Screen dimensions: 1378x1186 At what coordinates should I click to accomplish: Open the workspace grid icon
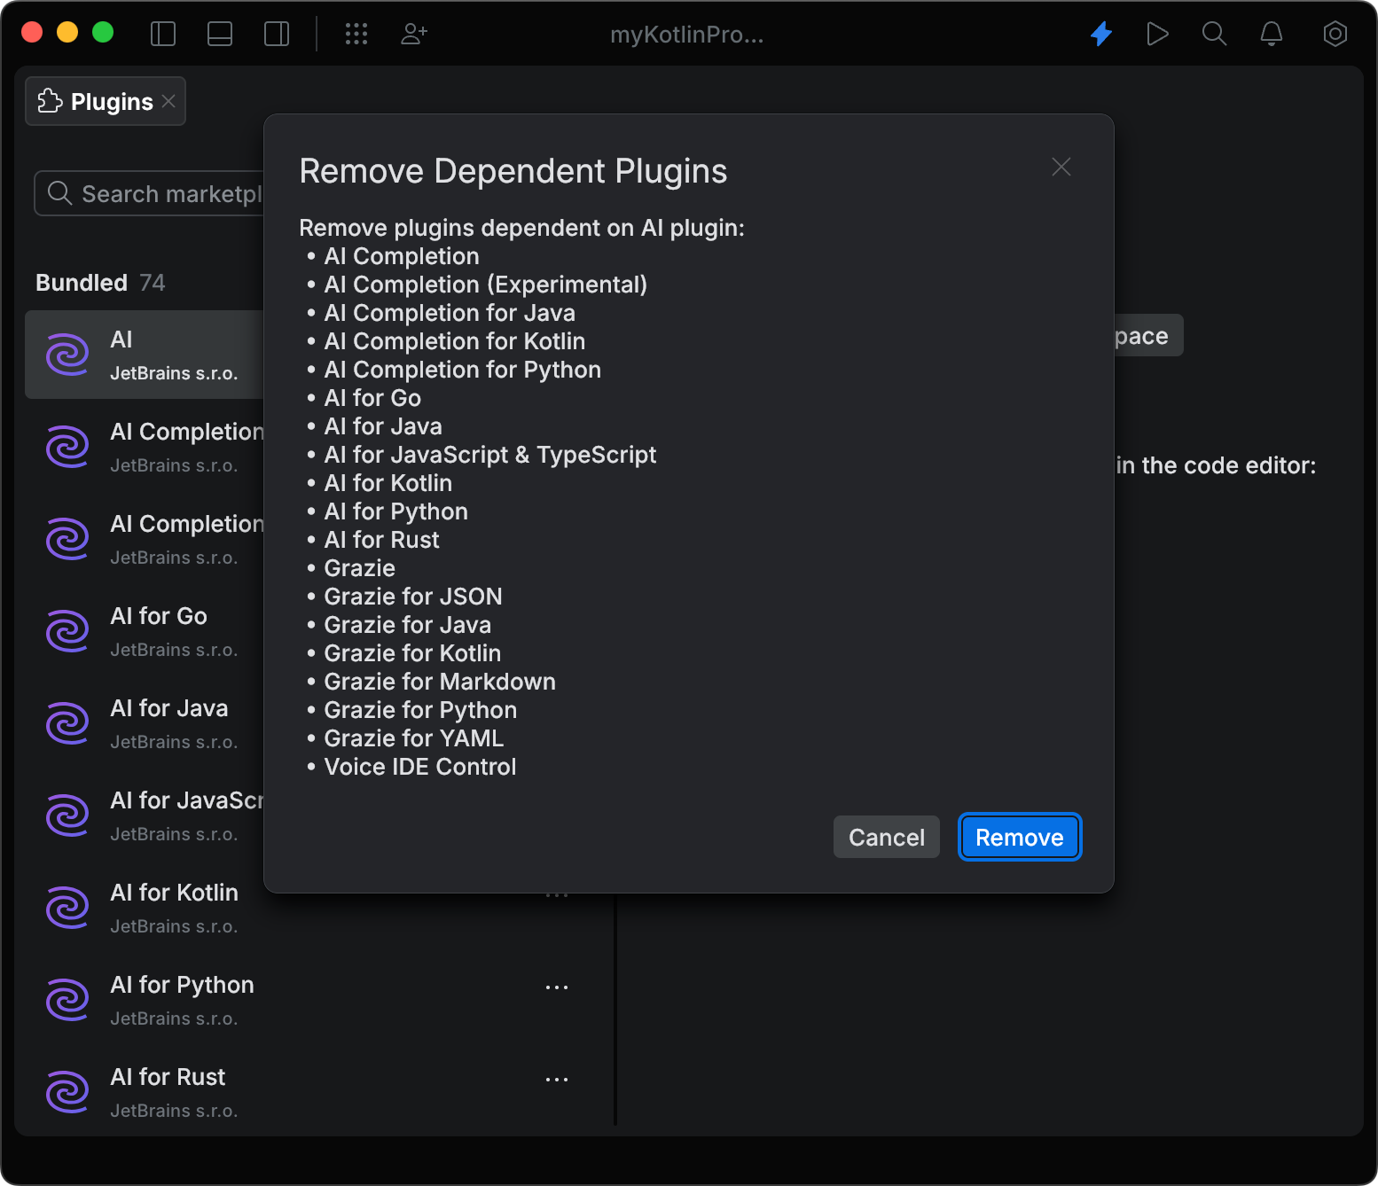click(x=356, y=34)
